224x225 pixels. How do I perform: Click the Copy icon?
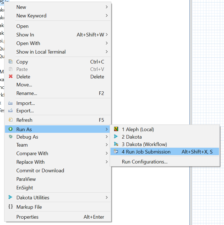coord(11,62)
